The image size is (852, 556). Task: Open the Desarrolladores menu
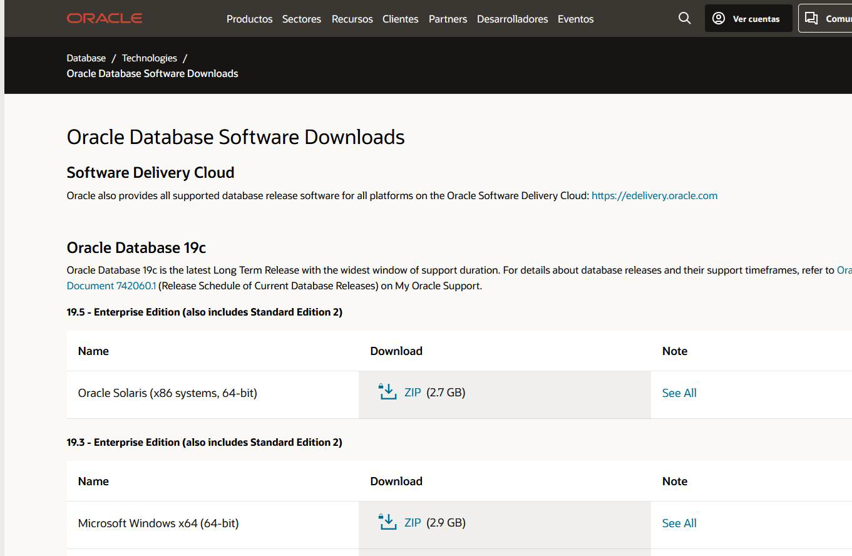point(512,19)
